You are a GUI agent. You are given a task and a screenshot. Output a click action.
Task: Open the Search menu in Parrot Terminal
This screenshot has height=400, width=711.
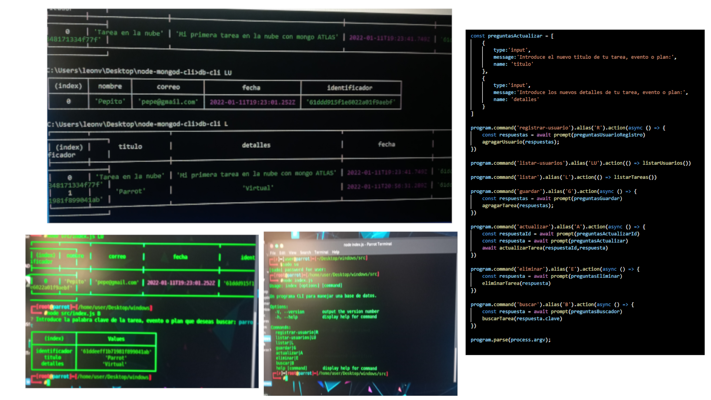click(x=306, y=252)
